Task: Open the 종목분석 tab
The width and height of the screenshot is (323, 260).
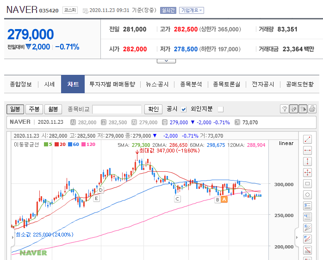Action: click(x=191, y=84)
